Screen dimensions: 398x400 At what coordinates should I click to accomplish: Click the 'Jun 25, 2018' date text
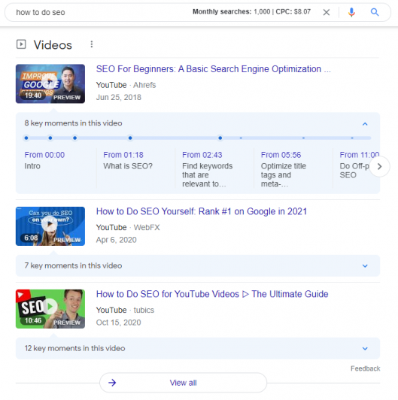coord(118,98)
